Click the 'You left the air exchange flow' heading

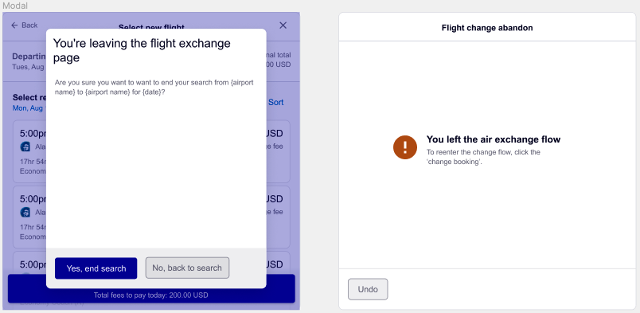(494, 139)
